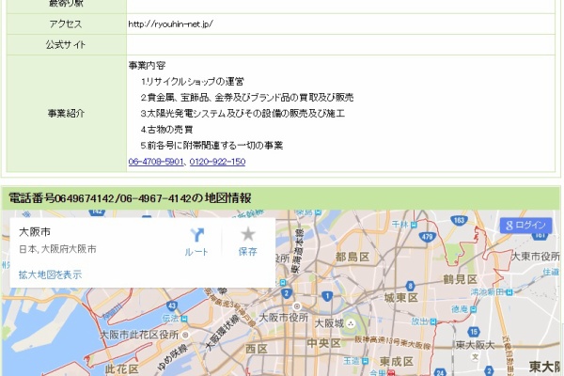Open the 拡大地図を表示 link
The image size is (564, 376).
pos(51,274)
